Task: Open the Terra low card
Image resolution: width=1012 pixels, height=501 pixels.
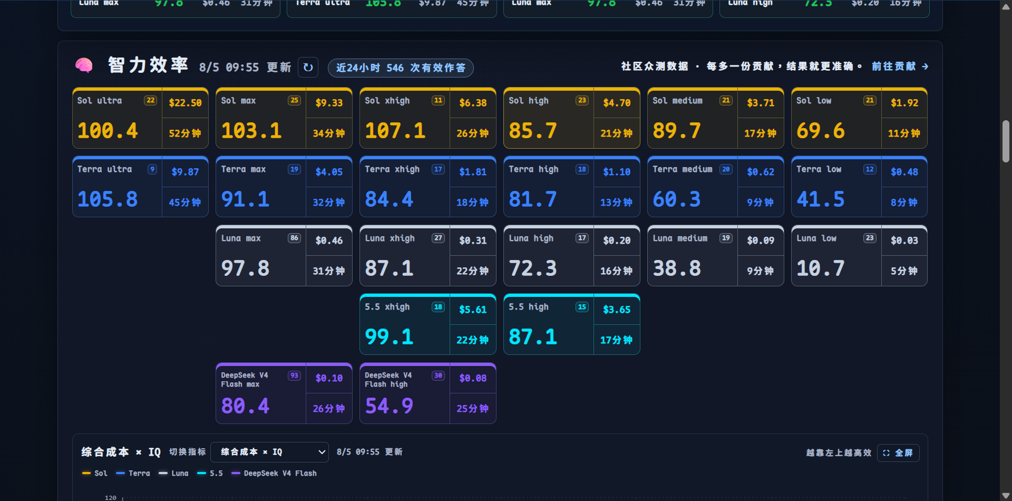Action: 860,187
